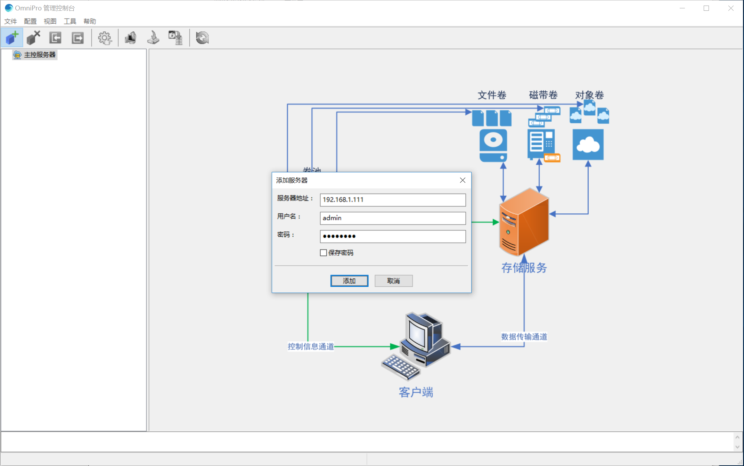
Task: Click the refresh toolbar icon
Action: coord(202,38)
